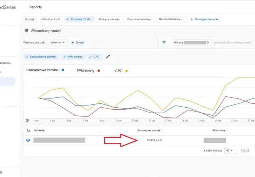The width and height of the screenshot is (255, 177).
Task: Toggle the CPC metric chip
Action: tap(95, 57)
